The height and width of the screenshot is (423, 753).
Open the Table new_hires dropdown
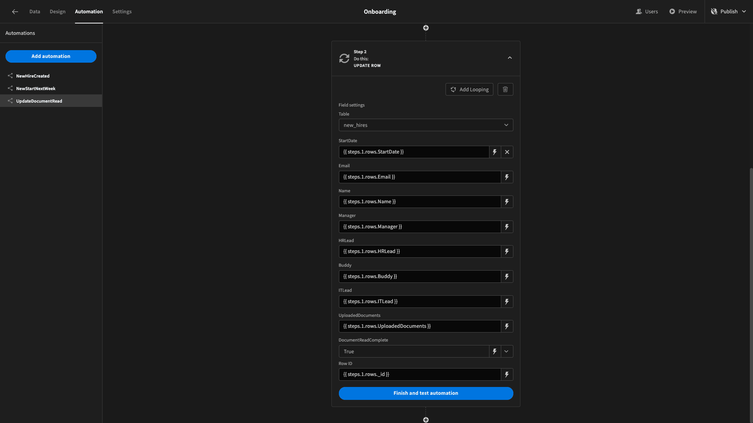pos(426,125)
